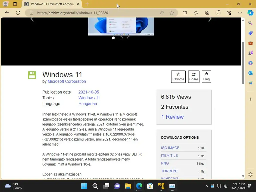Open Microsoft 365 sidebar icon

[250, 63]
